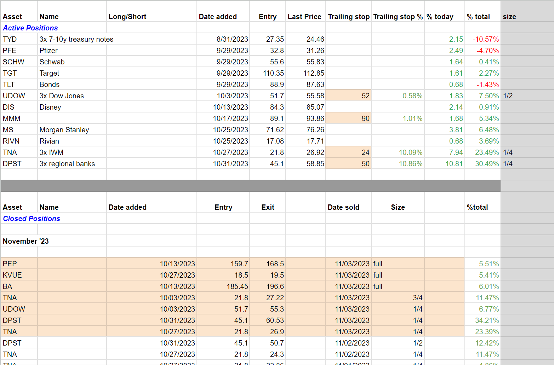Click the KVUE asset cell
This screenshot has height=365, width=554.
(x=19, y=275)
